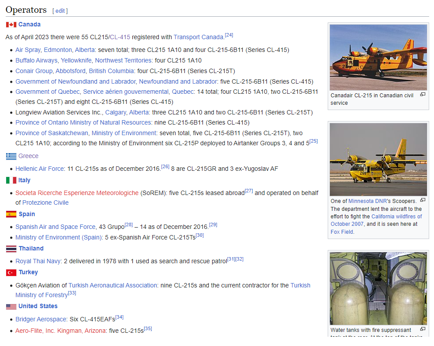Image resolution: width=434 pixels, height=346 pixels.
Task: Jump to citation 24
Action: 229,35
